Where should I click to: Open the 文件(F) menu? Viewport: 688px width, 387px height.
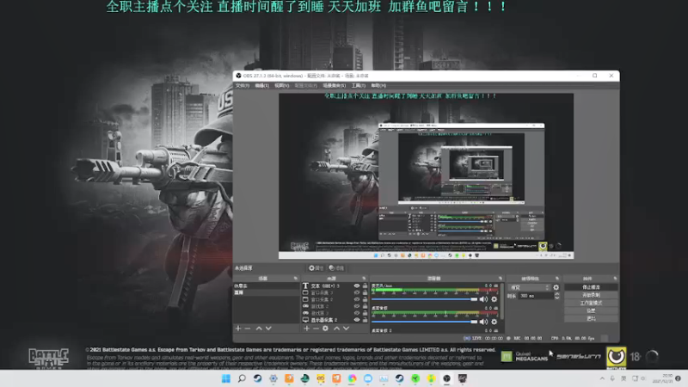(243, 85)
